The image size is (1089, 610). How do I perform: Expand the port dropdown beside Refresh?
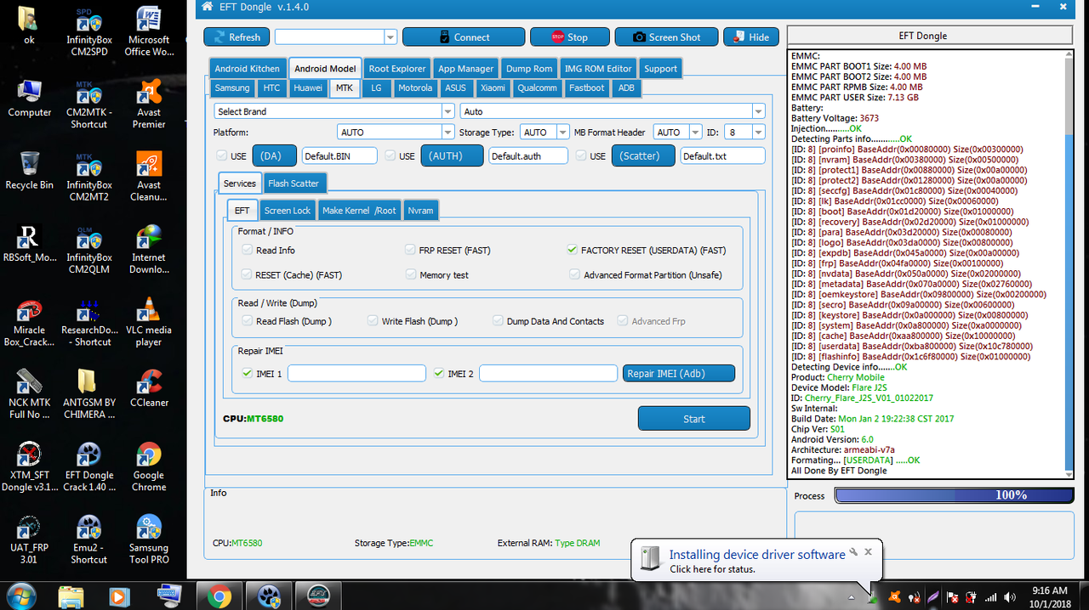[391, 37]
